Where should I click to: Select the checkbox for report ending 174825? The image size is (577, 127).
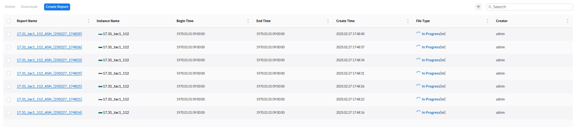point(9,87)
